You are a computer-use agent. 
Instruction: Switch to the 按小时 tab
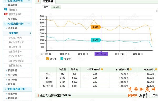(56, 7)
